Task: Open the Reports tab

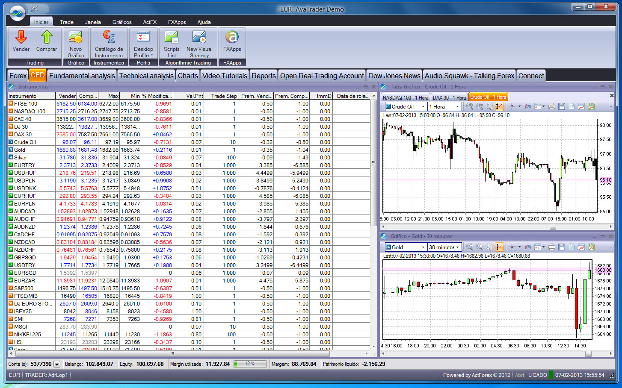Action: click(x=264, y=76)
